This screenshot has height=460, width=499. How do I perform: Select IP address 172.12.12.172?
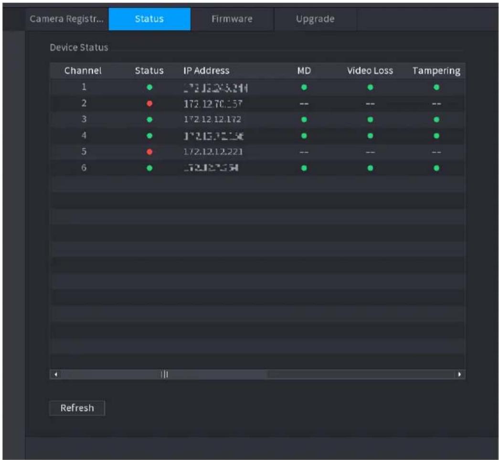tap(212, 120)
